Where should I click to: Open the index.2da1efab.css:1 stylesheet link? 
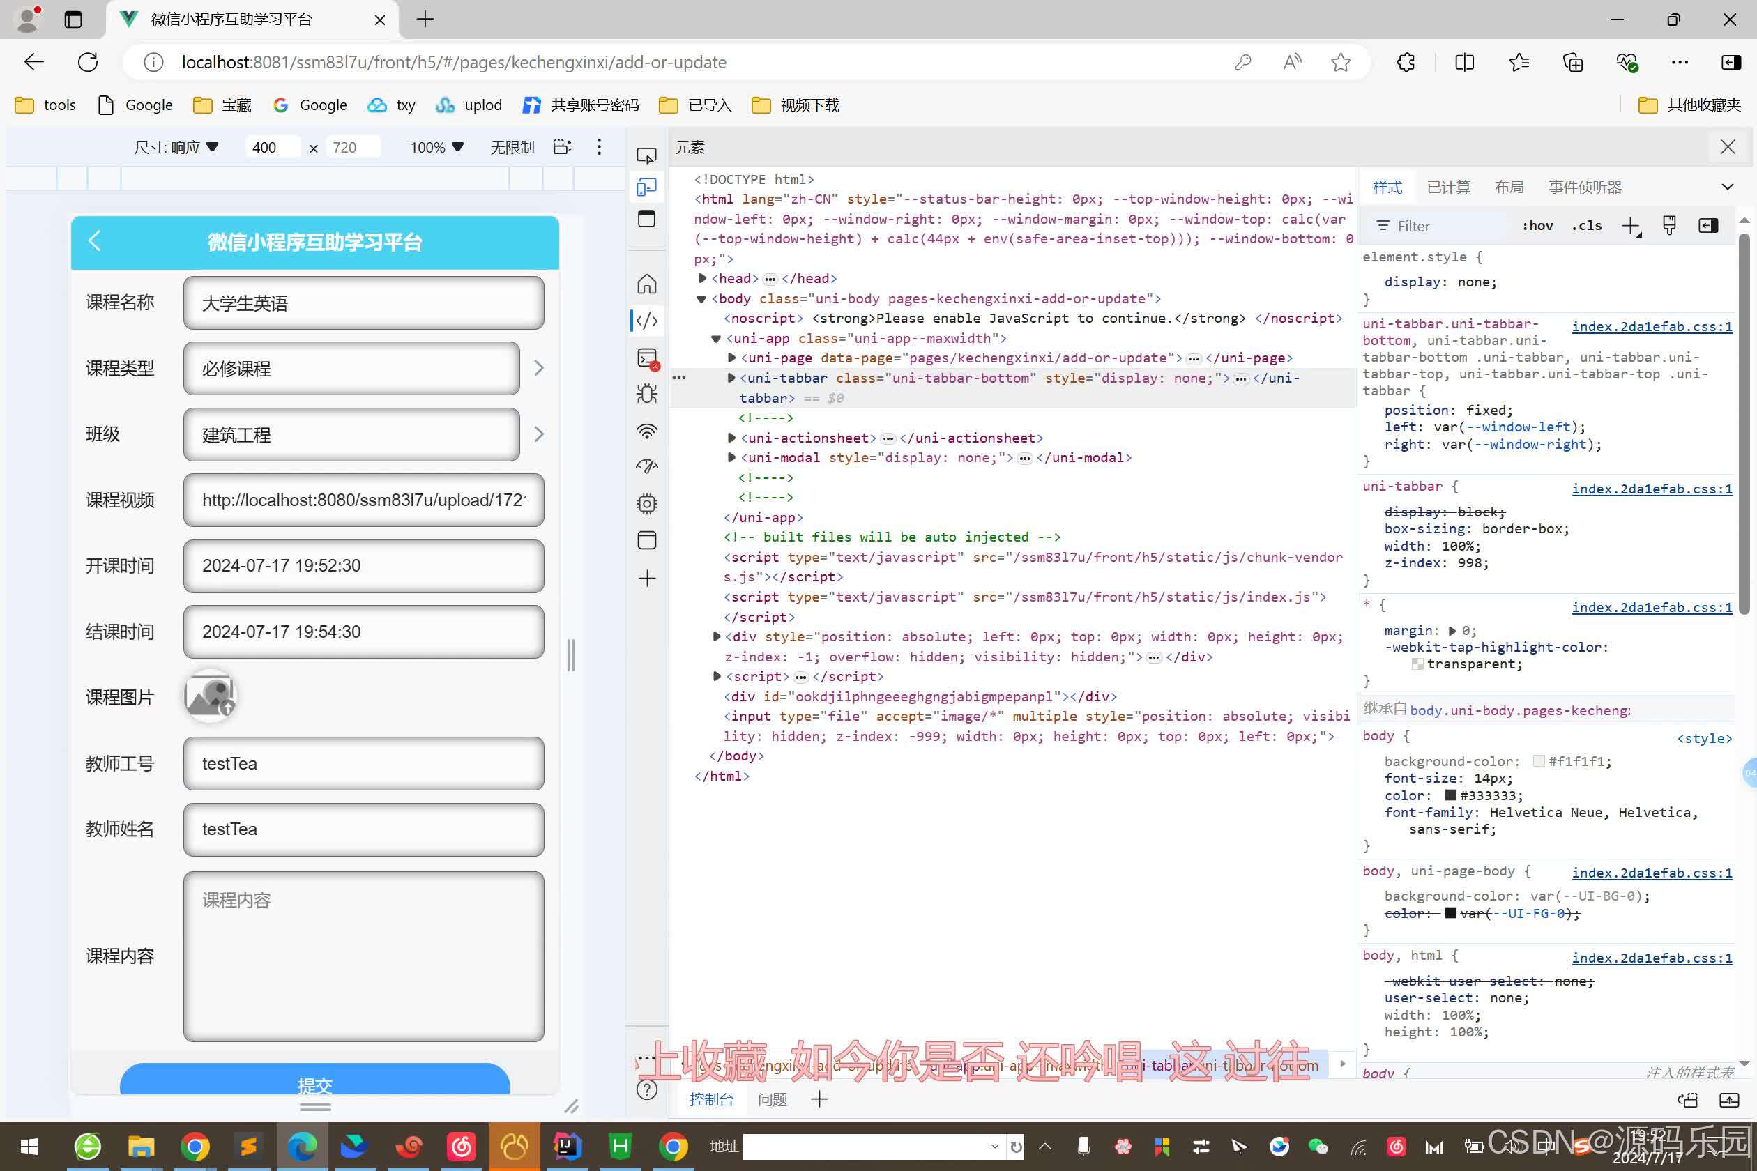click(1652, 326)
